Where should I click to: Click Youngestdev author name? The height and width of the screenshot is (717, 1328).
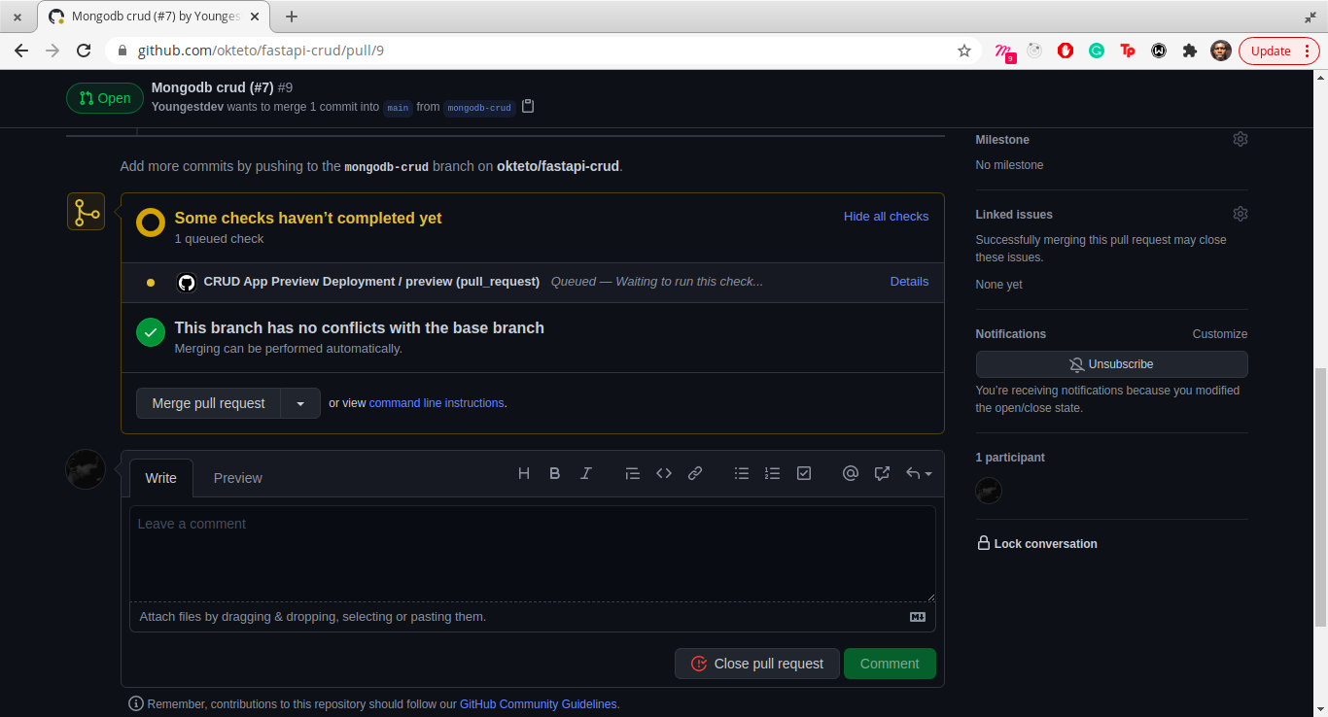tap(188, 107)
